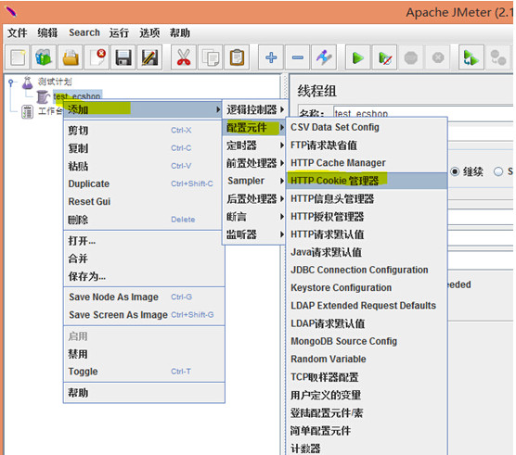Select the 继续 radio button
This screenshot has height=455, width=516.
[455, 171]
